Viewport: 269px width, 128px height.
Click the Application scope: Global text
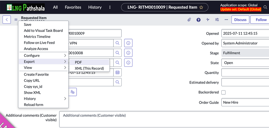pyautogui.click(x=239, y=5)
